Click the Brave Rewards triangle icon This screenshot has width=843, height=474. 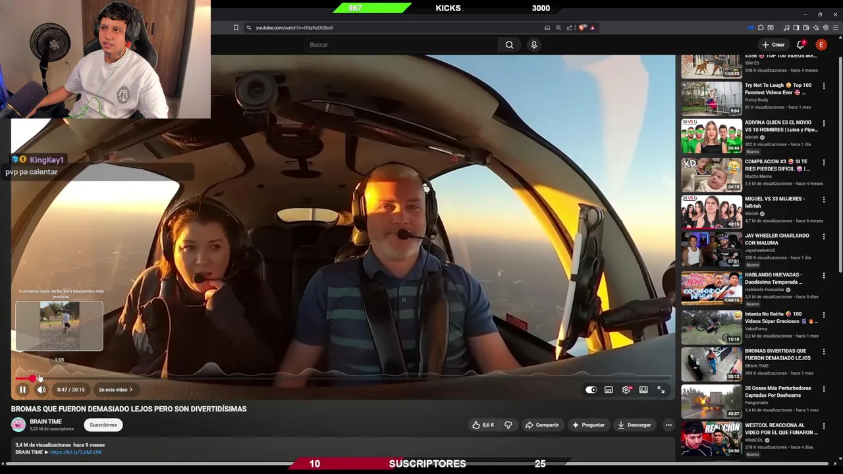coord(592,28)
